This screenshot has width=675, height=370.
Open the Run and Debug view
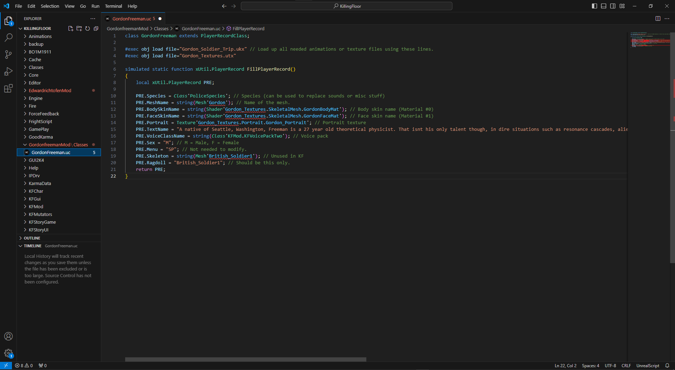click(x=8, y=71)
